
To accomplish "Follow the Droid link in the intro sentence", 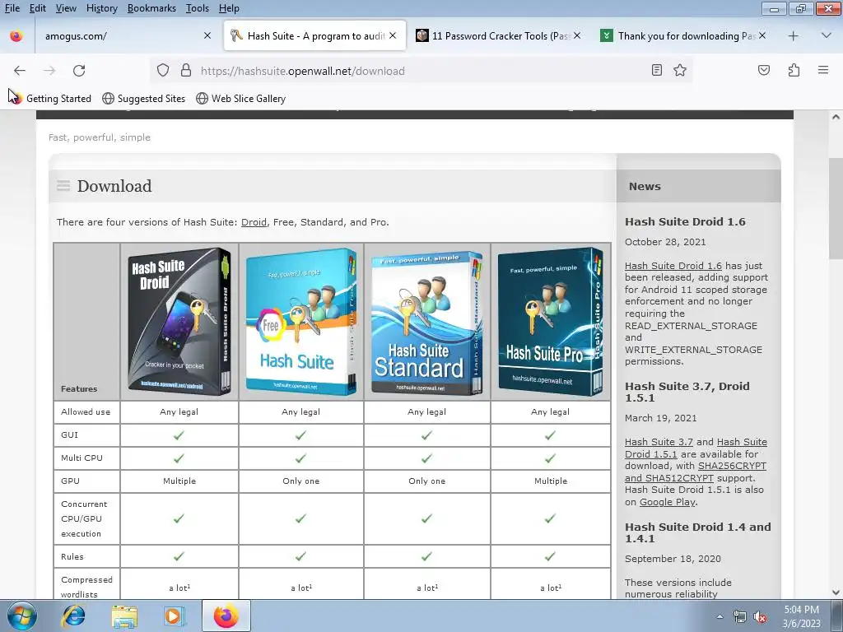I will pos(254,222).
